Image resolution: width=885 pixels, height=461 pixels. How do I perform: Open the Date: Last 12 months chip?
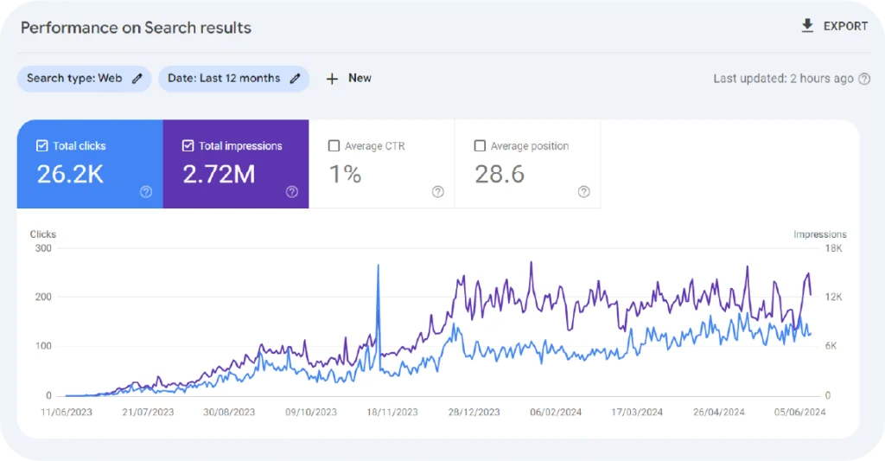tap(224, 79)
